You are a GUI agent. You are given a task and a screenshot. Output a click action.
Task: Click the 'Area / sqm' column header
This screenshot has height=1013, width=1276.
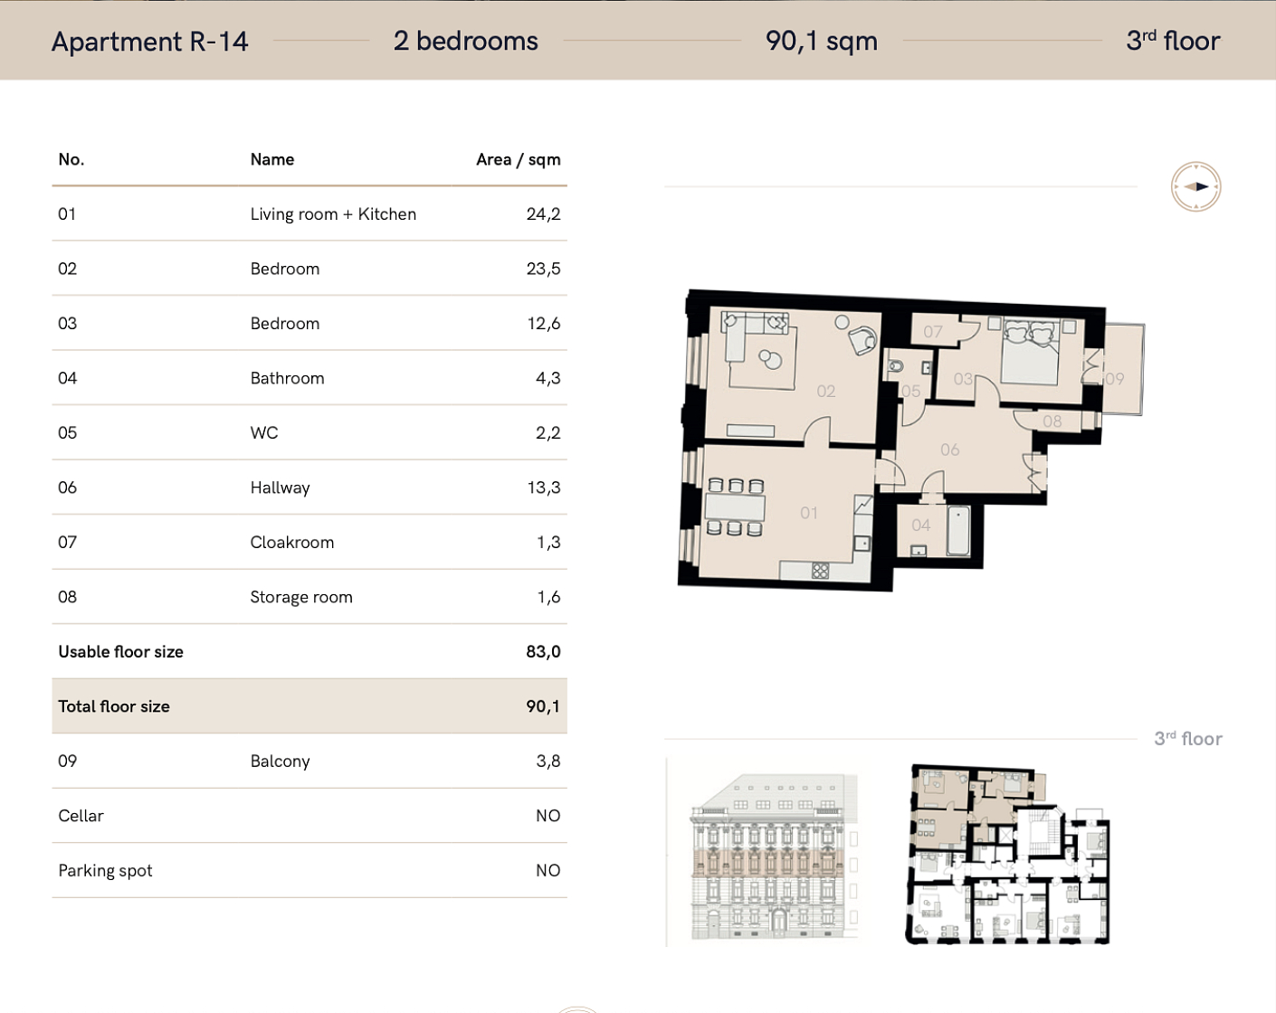click(x=519, y=159)
